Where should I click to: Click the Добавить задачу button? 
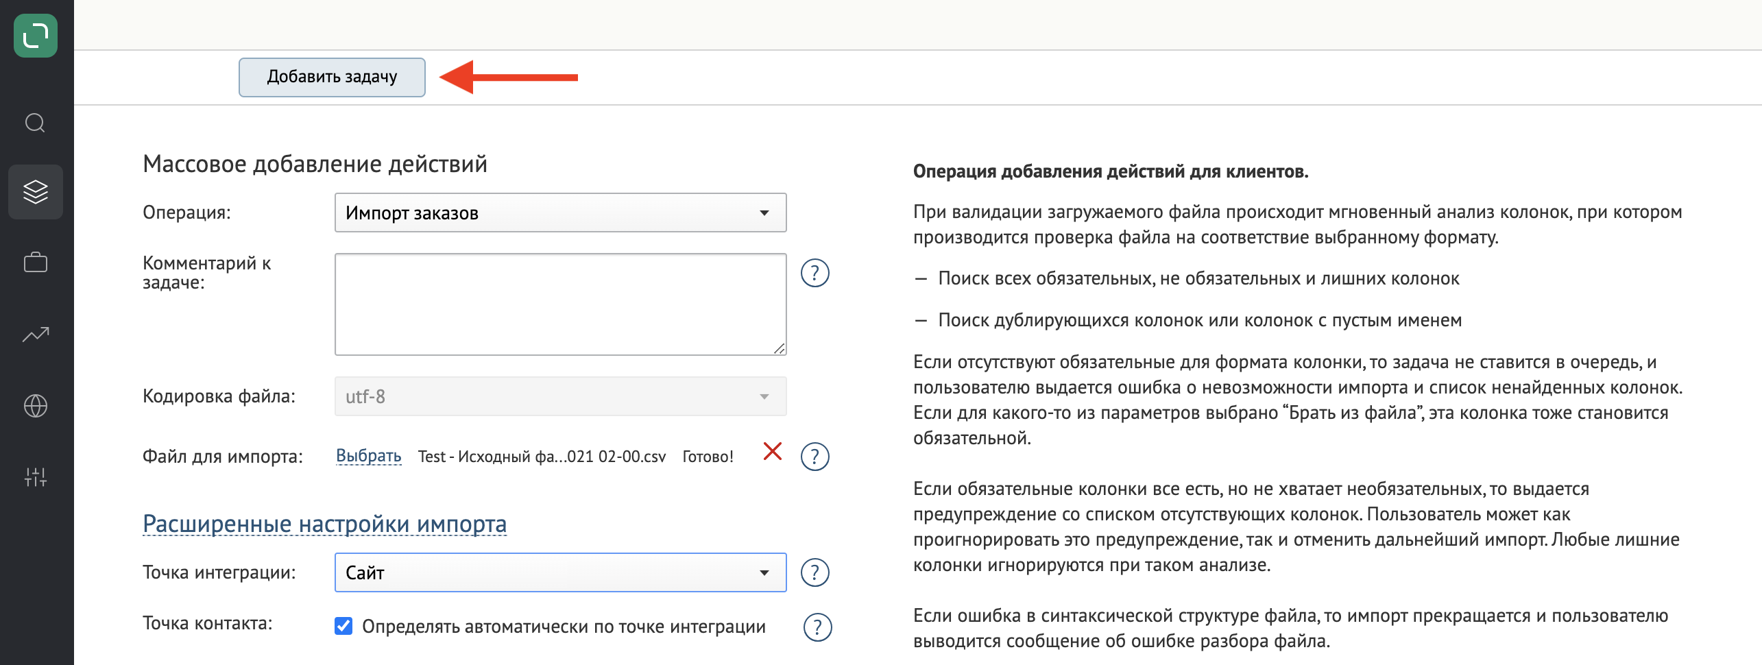point(332,77)
